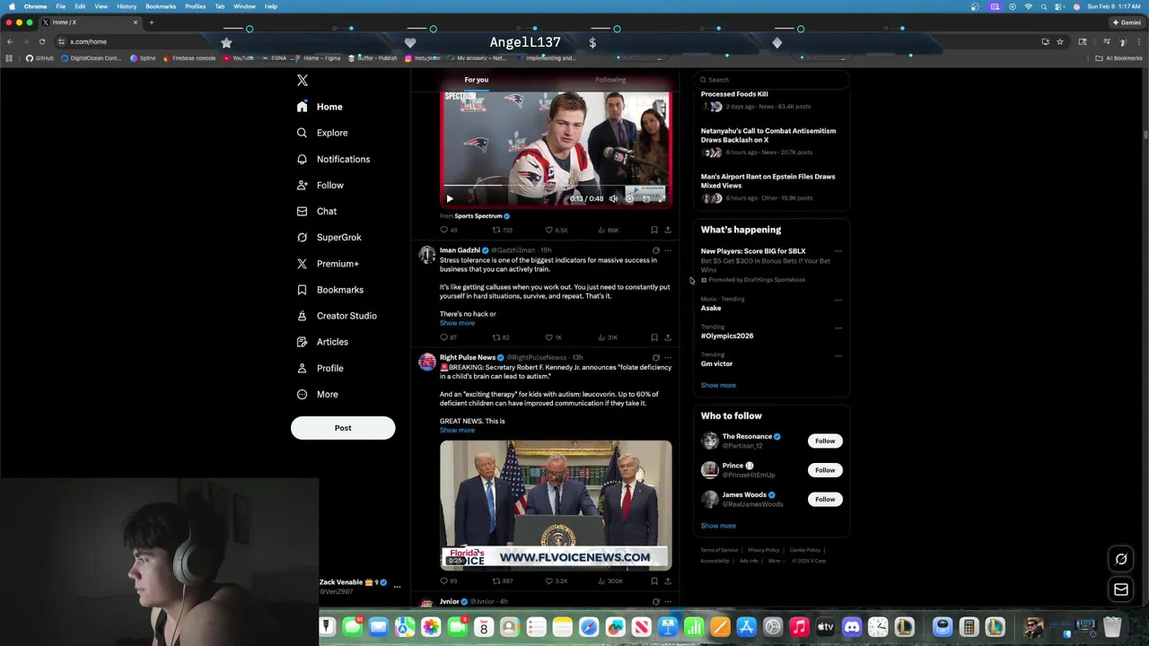The image size is (1149, 646).
Task: Open SuperGrok from the sidebar
Action: 329,237
